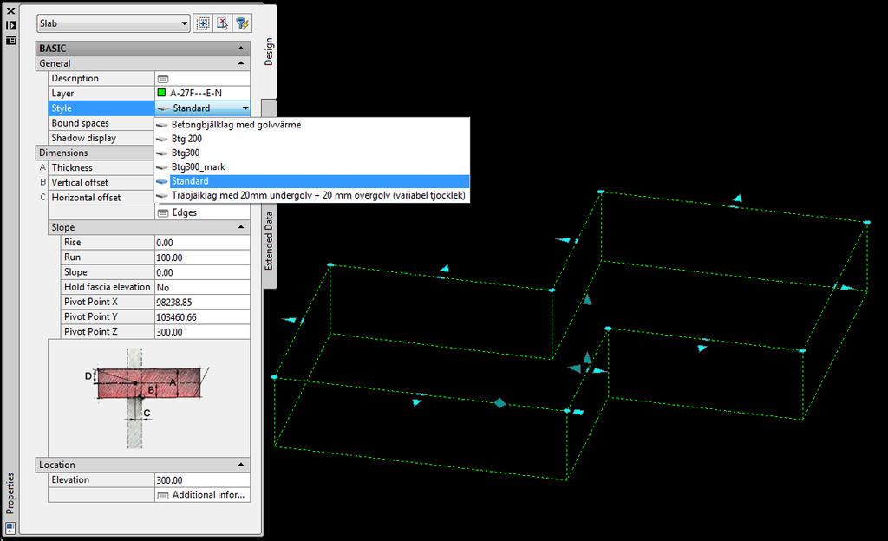Switch to the Extended Data tab
This screenshot has width=888, height=541.
pyautogui.click(x=269, y=241)
